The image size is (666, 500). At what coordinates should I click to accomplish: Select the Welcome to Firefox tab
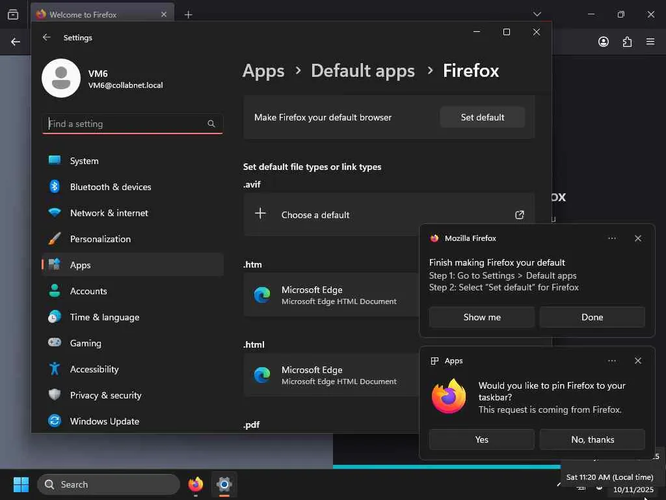(102, 14)
